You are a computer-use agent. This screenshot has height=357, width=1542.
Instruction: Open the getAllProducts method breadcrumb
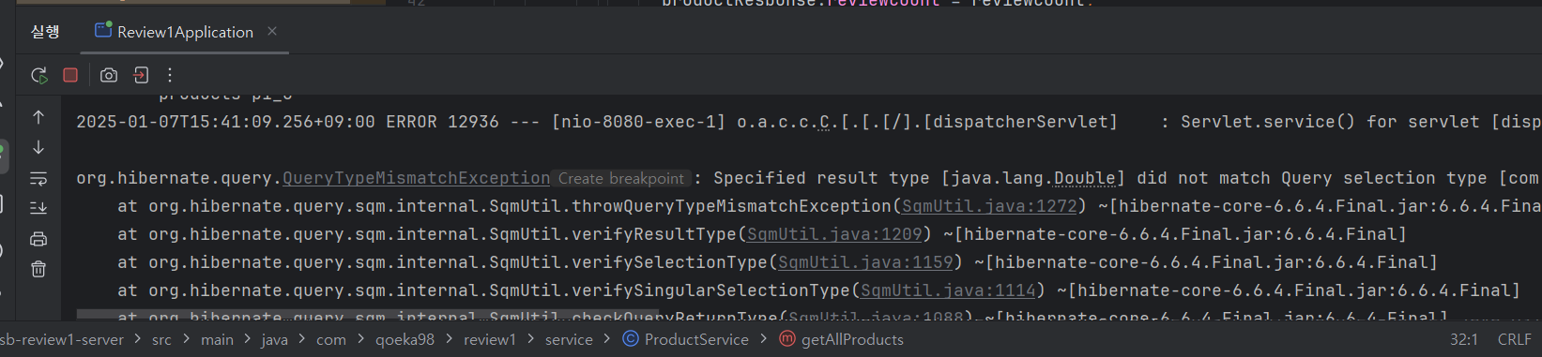tap(842, 339)
